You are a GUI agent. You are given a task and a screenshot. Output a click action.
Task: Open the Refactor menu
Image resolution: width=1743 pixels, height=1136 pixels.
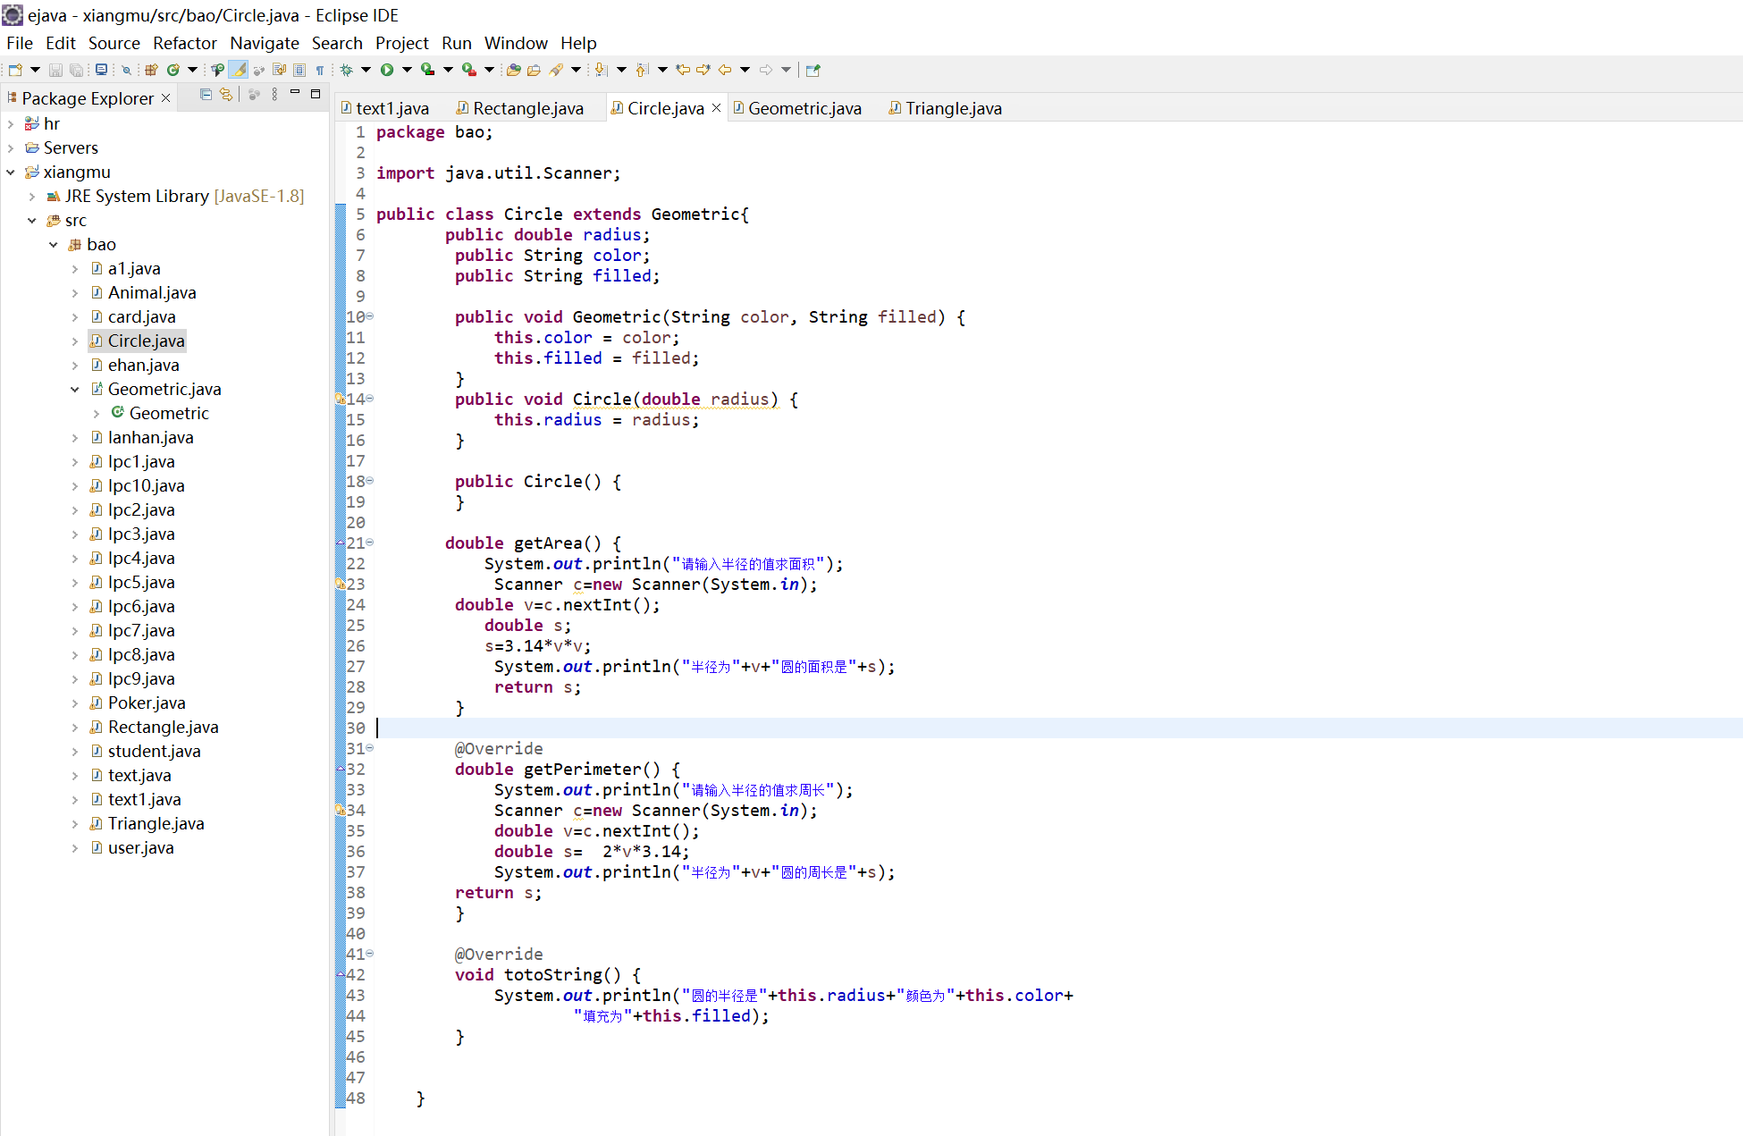coord(184,43)
